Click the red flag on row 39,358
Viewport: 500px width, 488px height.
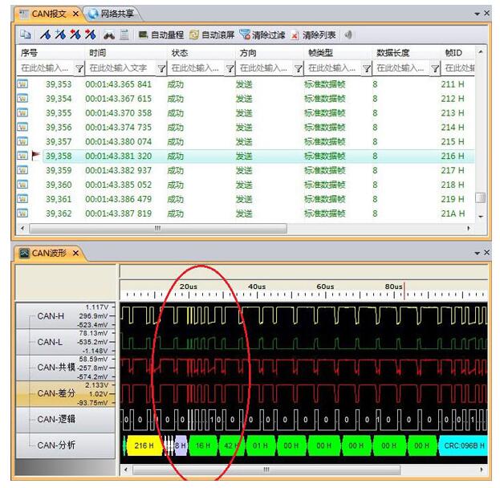click(35, 156)
